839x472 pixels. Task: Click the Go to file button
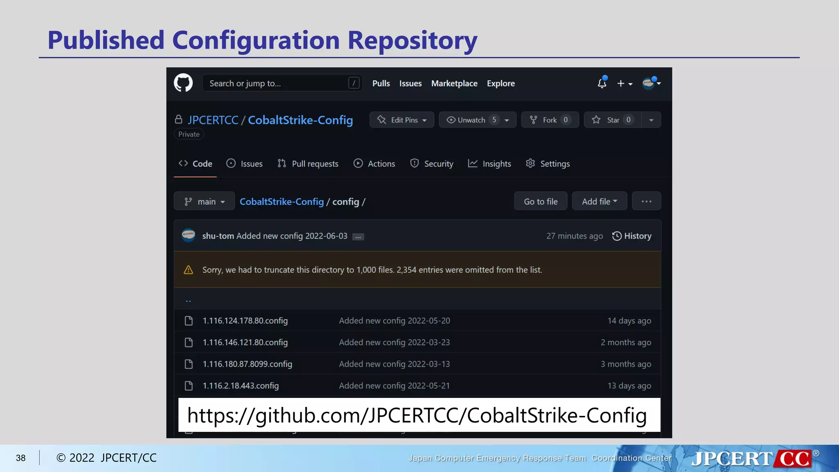tap(540, 201)
